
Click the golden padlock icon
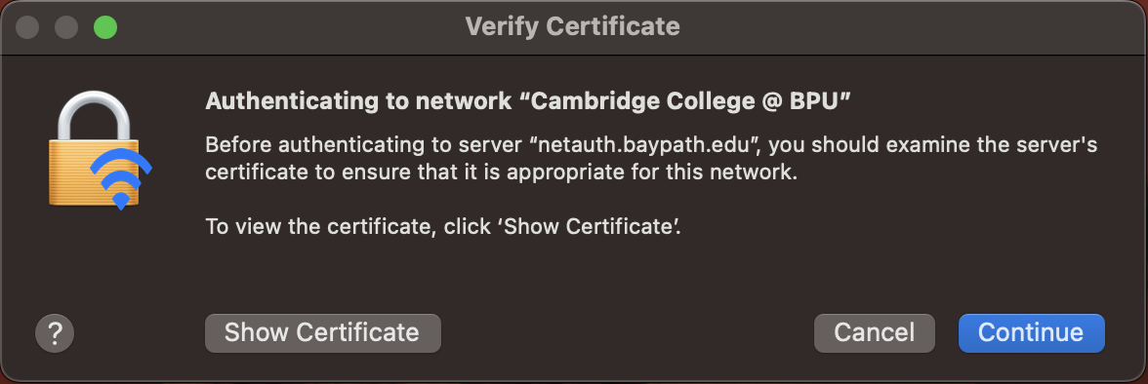tap(96, 150)
